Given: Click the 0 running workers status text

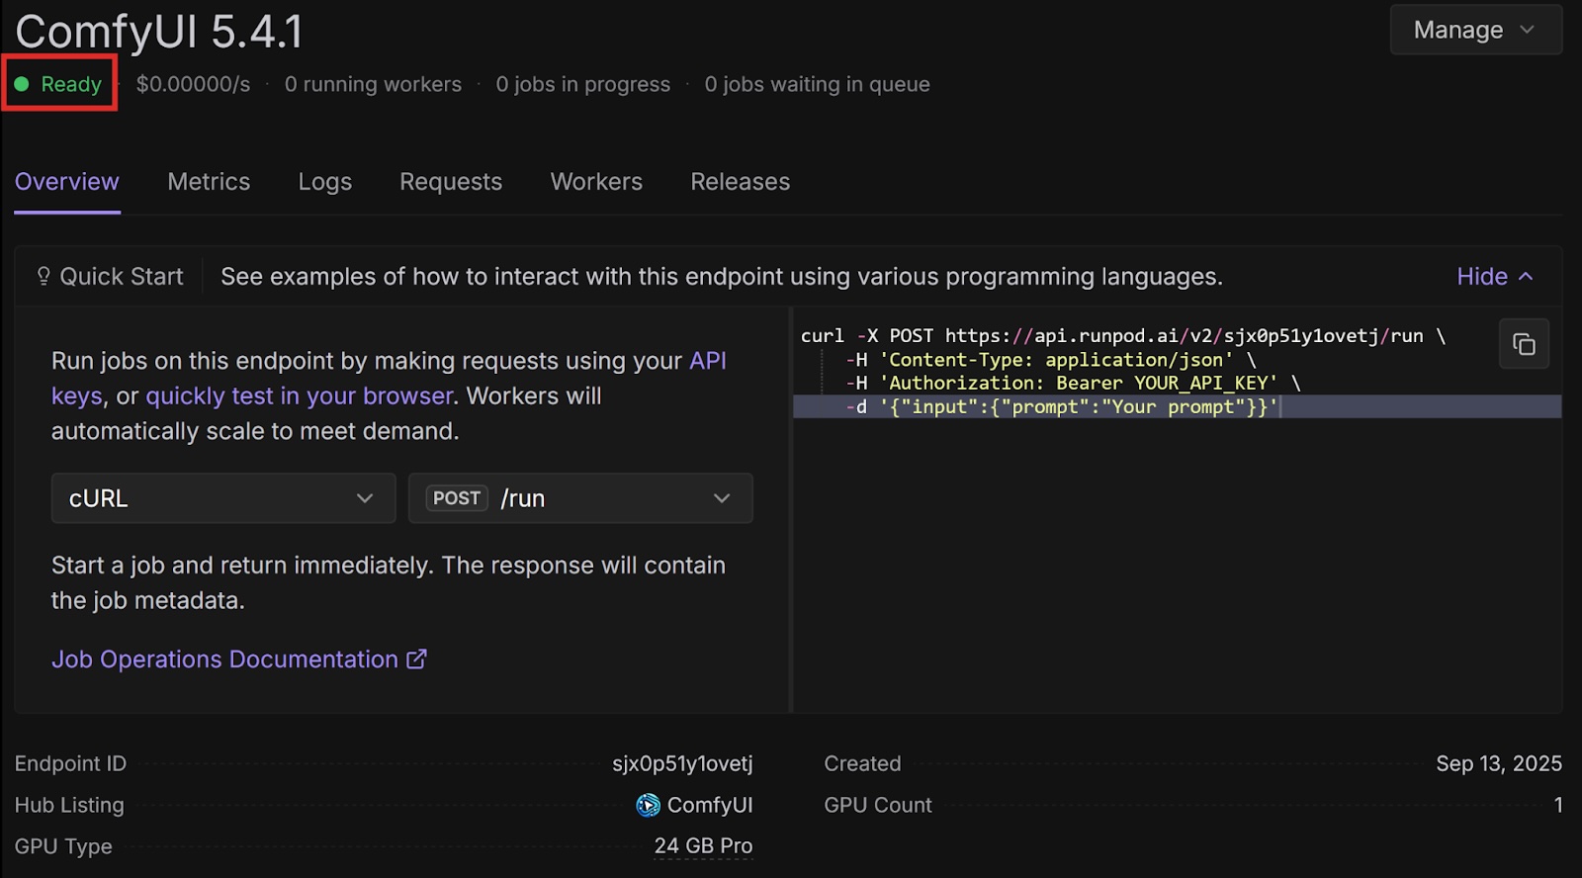Looking at the screenshot, I should click(x=373, y=84).
